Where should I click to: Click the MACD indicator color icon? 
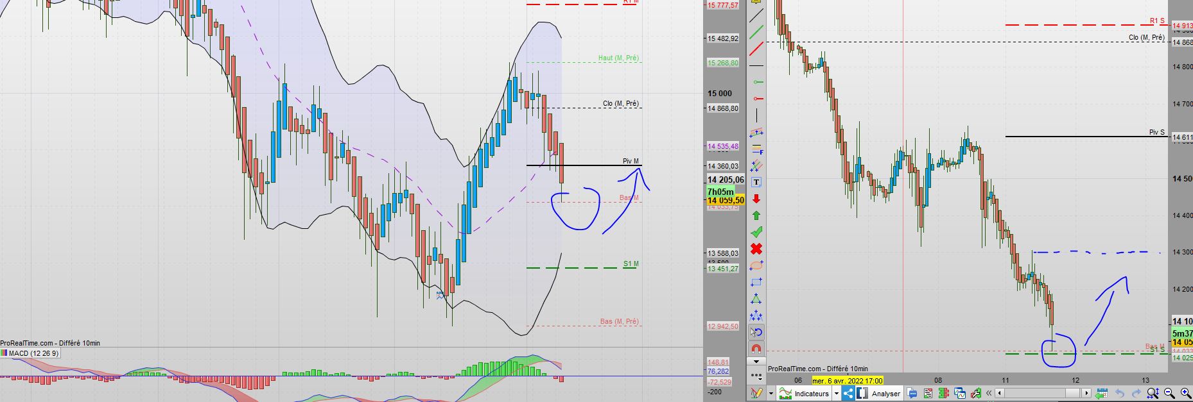4,353
